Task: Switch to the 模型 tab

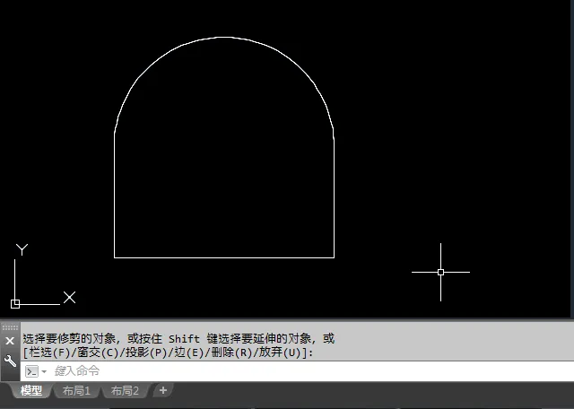Action: pos(31,391)
